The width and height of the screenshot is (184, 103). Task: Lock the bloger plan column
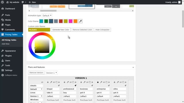(48, 82)
